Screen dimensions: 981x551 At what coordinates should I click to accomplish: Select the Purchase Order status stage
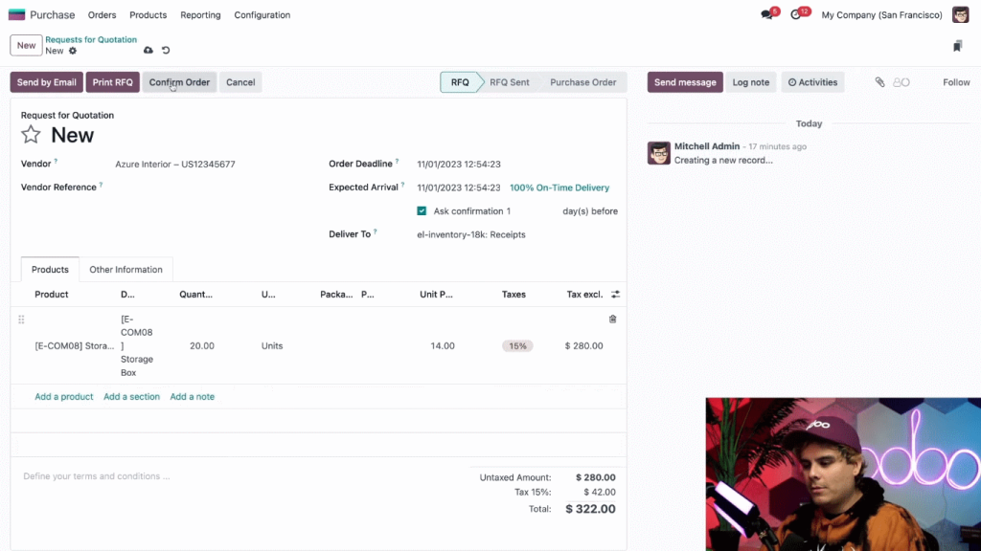click(583, 82)
